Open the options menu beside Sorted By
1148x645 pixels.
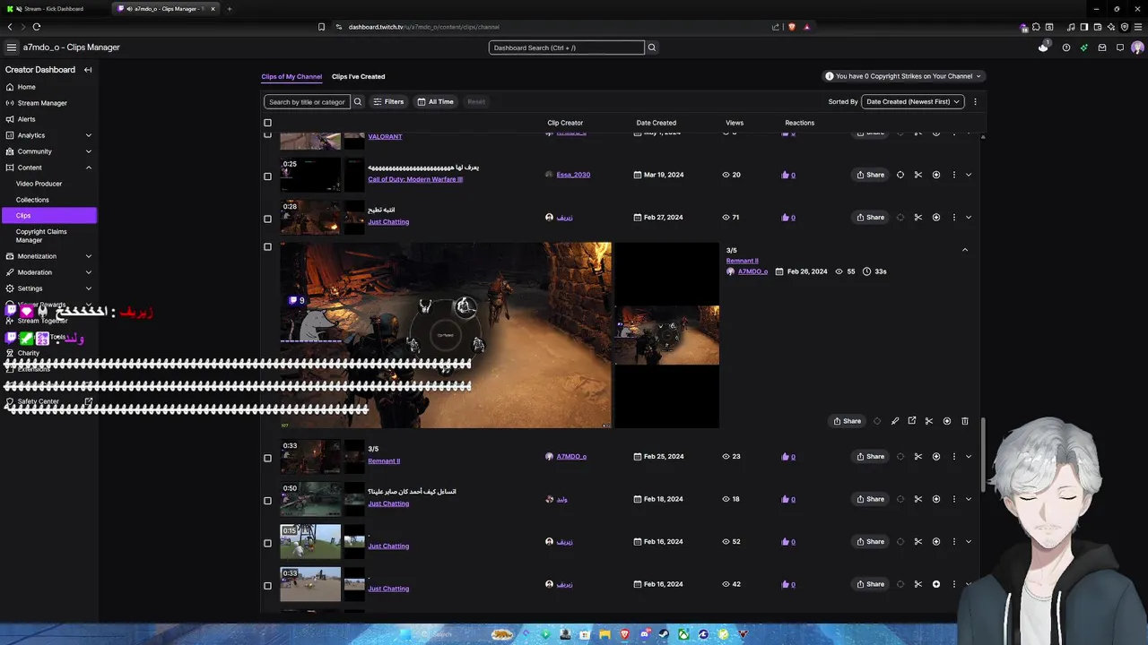point(975,102)
